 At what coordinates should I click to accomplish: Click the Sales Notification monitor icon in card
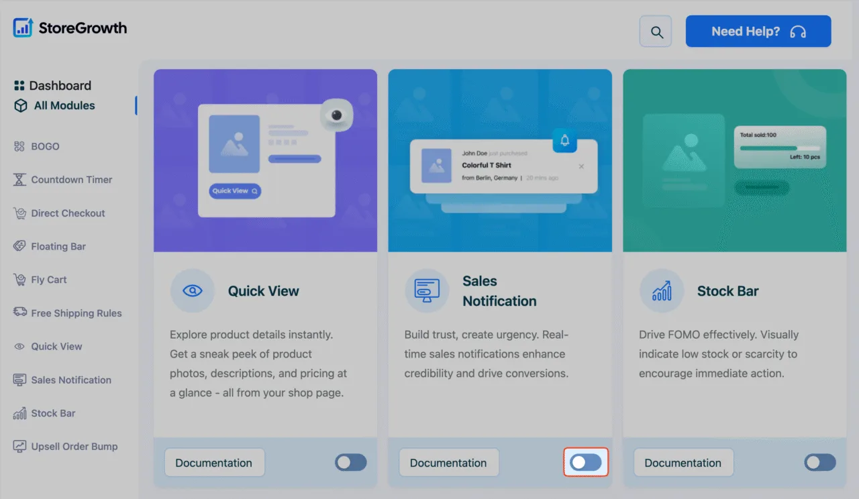tap(427, 291)
